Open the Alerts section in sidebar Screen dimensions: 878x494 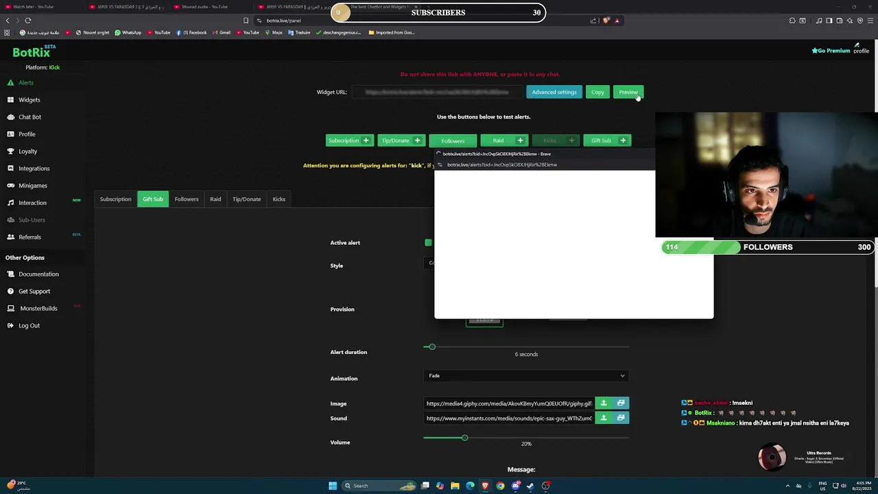(x=25, y=82)
